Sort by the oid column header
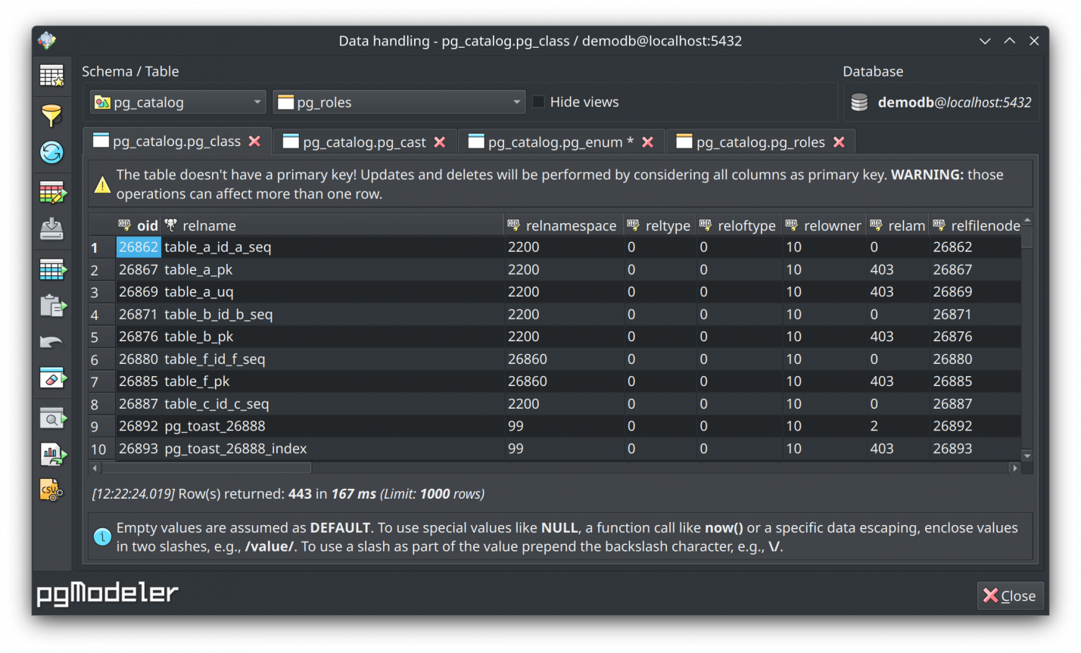This screenshot has width=1081, height=653. pyautogui.click(x=139, y=225)
